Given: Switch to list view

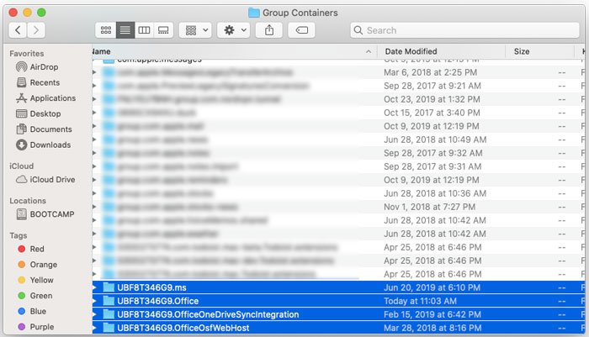Looking at the screenshot, I should coord(125,30).
